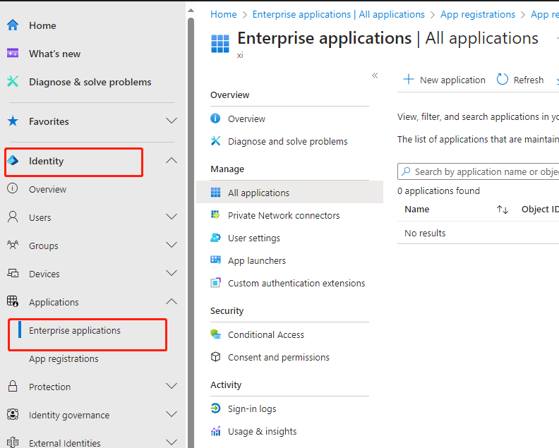559x448 pixels.
Task: Click the App registrations breadcrumb link
Action: pos(478,14)
